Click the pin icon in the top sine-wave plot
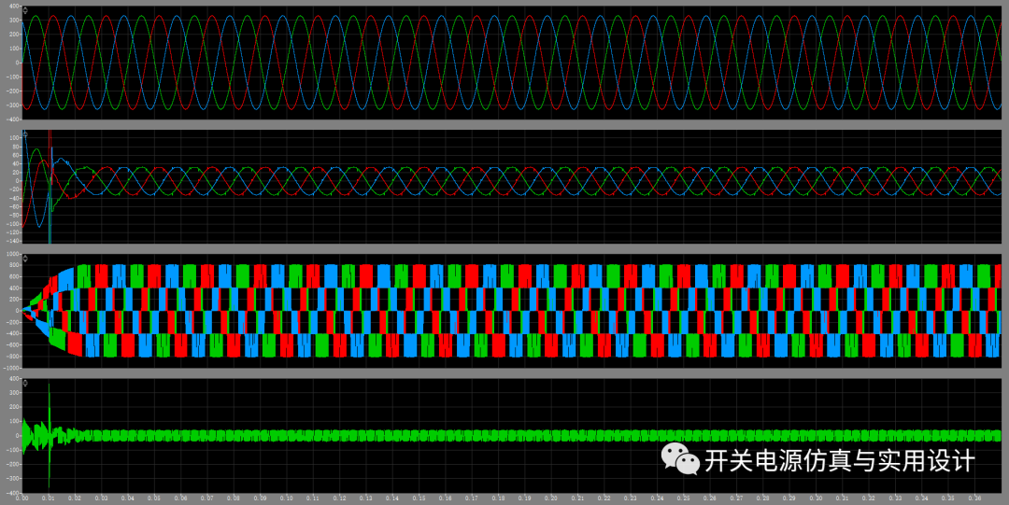The image size is (1009, 505). pyautogui.click(x=25, y=10)
